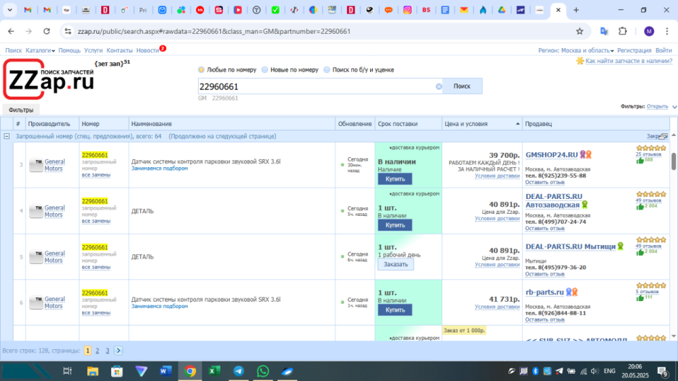678x381 pixels.
Task: Click the ZZap.ru logo
Action: (49, 81)
